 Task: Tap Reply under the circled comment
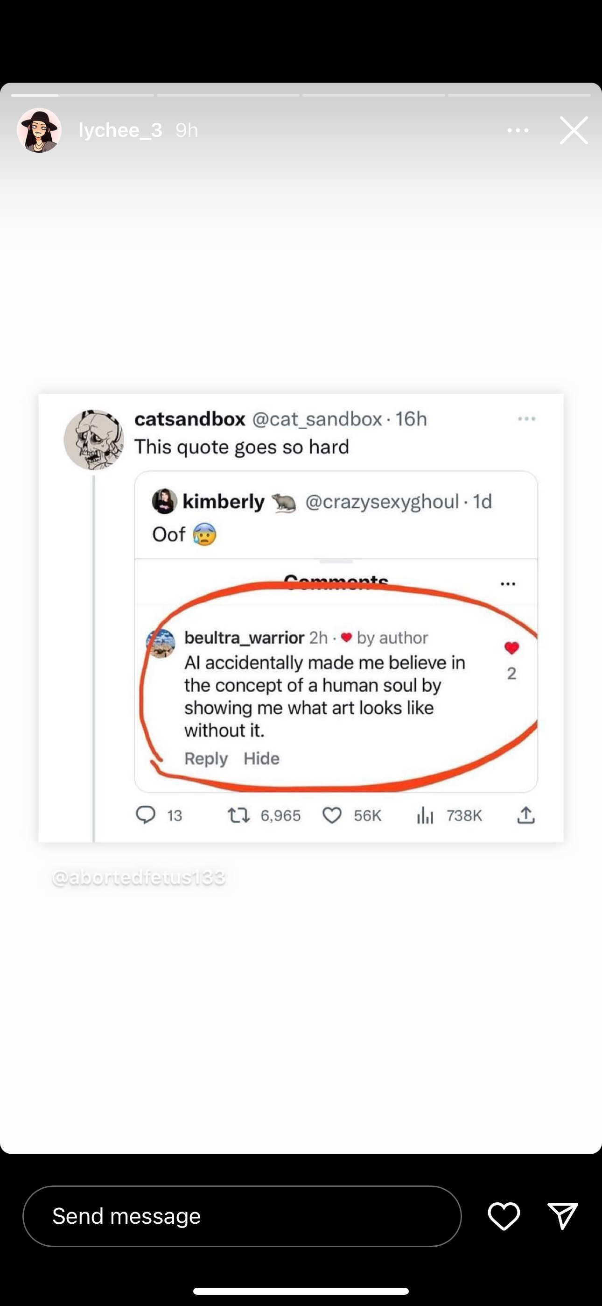206,759
